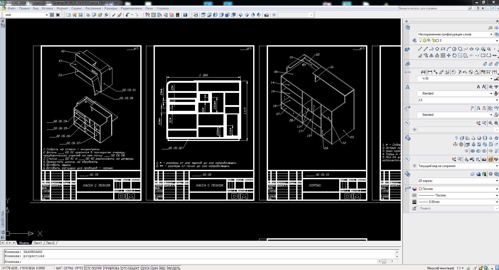Switch to the Лист2 layout tab

(50, 243)
